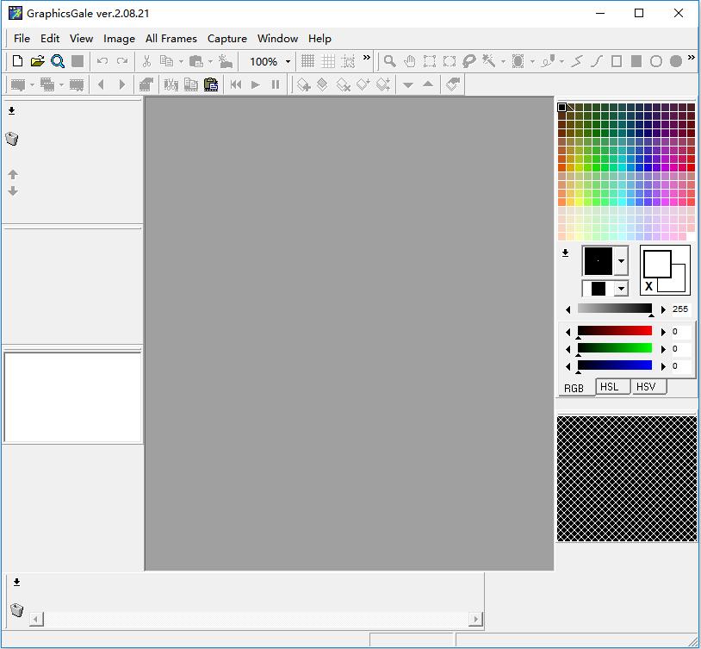Select the curve tool

[597, 61]
